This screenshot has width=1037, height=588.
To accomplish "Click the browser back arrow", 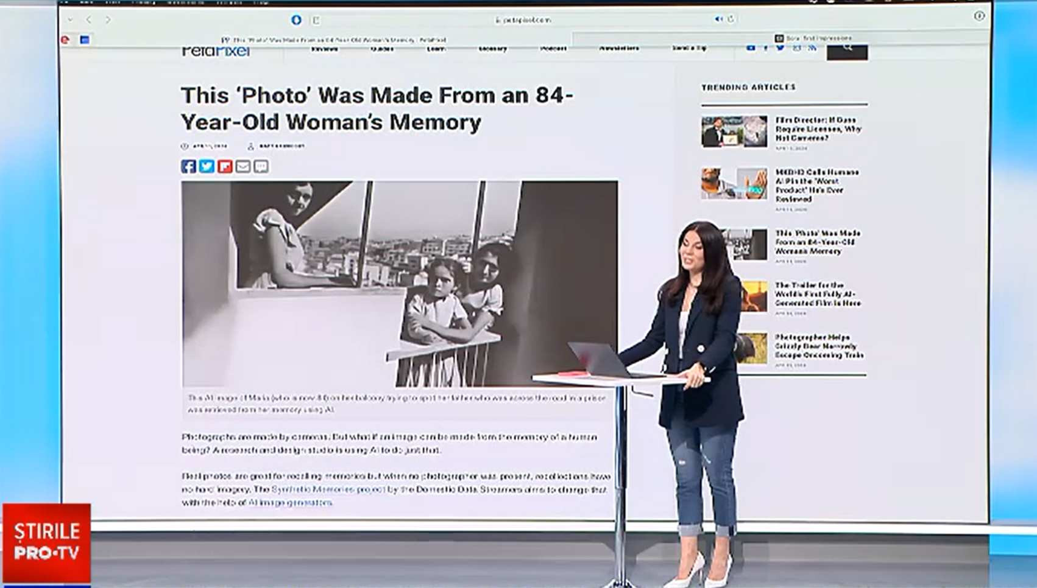I will [x=89, y=19].
